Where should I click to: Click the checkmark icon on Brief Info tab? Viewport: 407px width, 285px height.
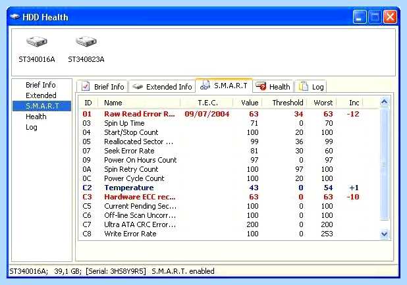(86, 86)
